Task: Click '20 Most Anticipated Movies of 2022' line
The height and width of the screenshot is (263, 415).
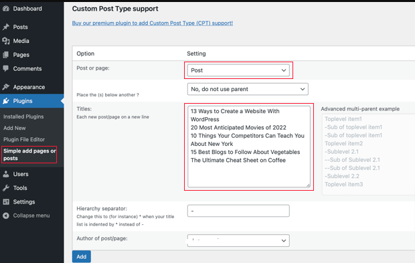Action: (238, 128)
